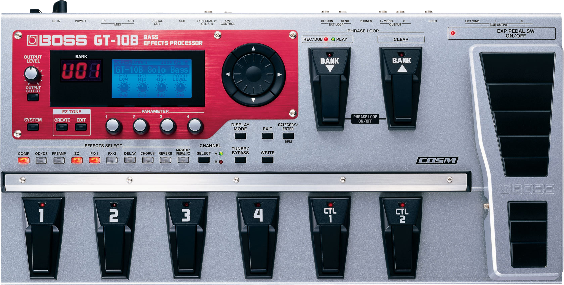Click the DC IN label
564x285 pixels.
click(56, 21)
